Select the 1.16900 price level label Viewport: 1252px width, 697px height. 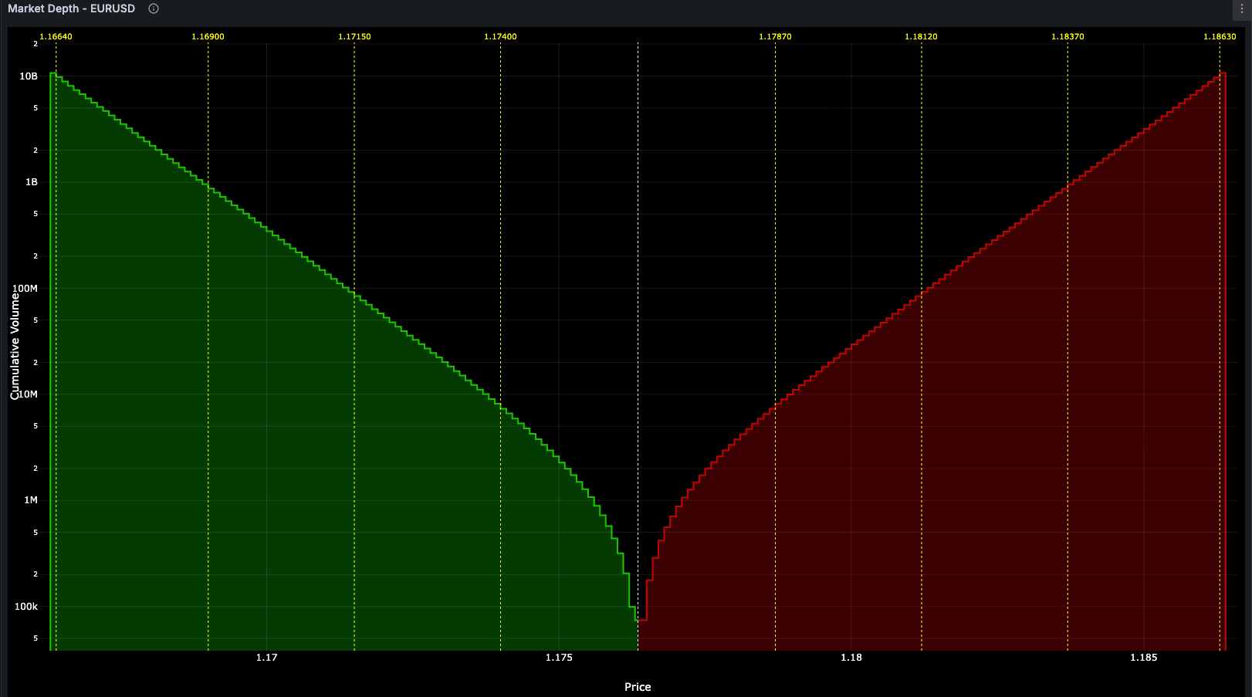pos(208,36)
